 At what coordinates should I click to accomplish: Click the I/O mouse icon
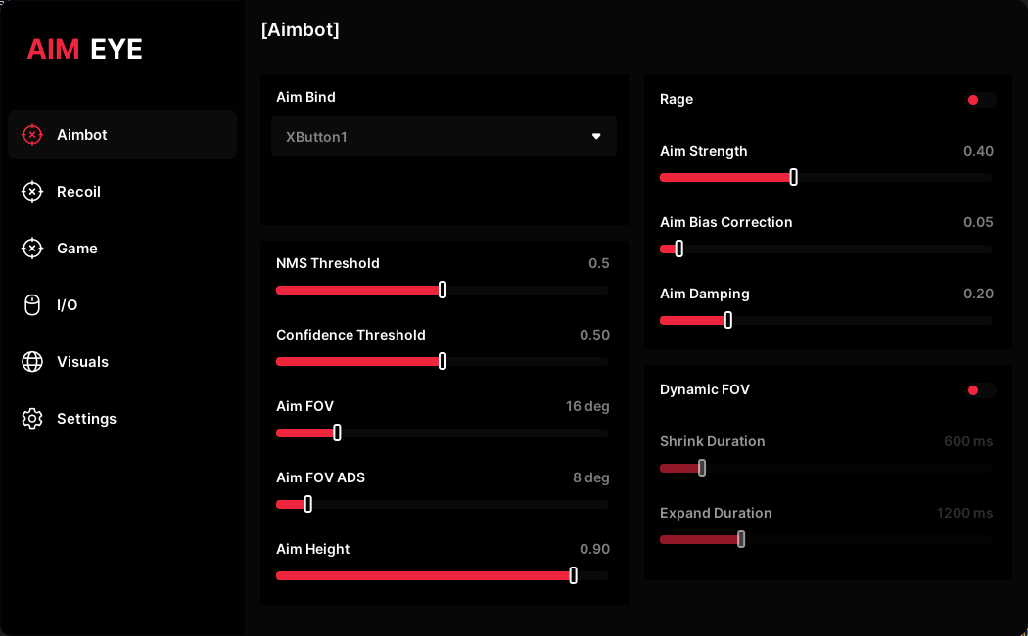click(32, 305)
